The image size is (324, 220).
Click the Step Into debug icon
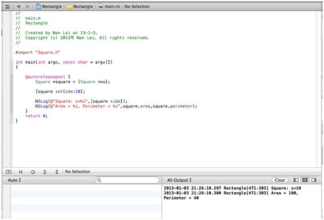pos(45,172)
